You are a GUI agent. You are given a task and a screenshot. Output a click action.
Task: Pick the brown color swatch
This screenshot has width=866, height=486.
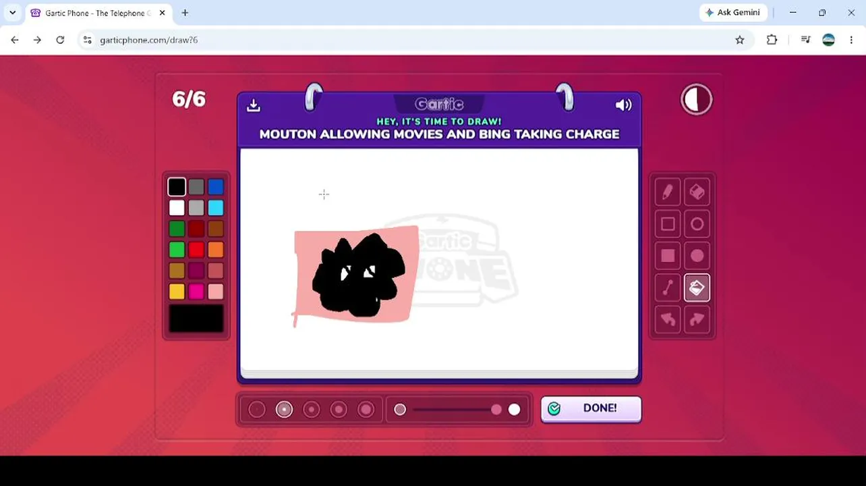pyautogui.click(x=216, y=229)
